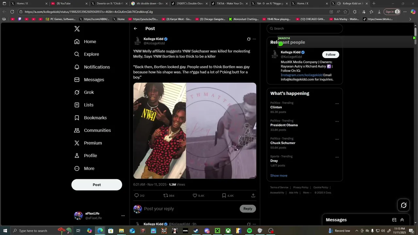The width and height of the screenshot is (418, 235).
Task: Click the white Post button
Action: click(x=97, y=185)
